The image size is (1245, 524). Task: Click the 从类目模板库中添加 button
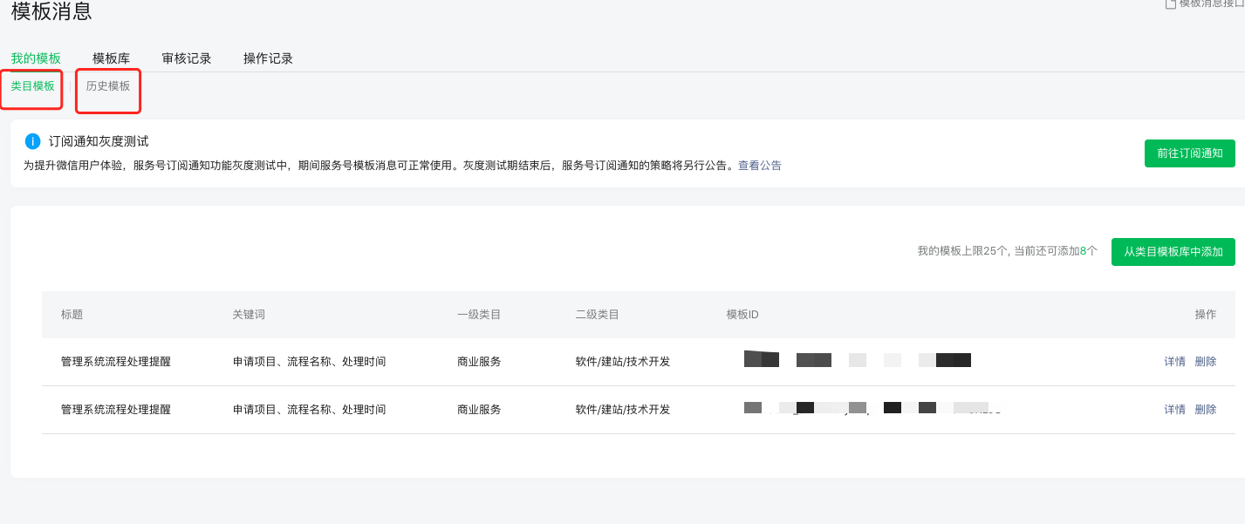point(1173,251)
